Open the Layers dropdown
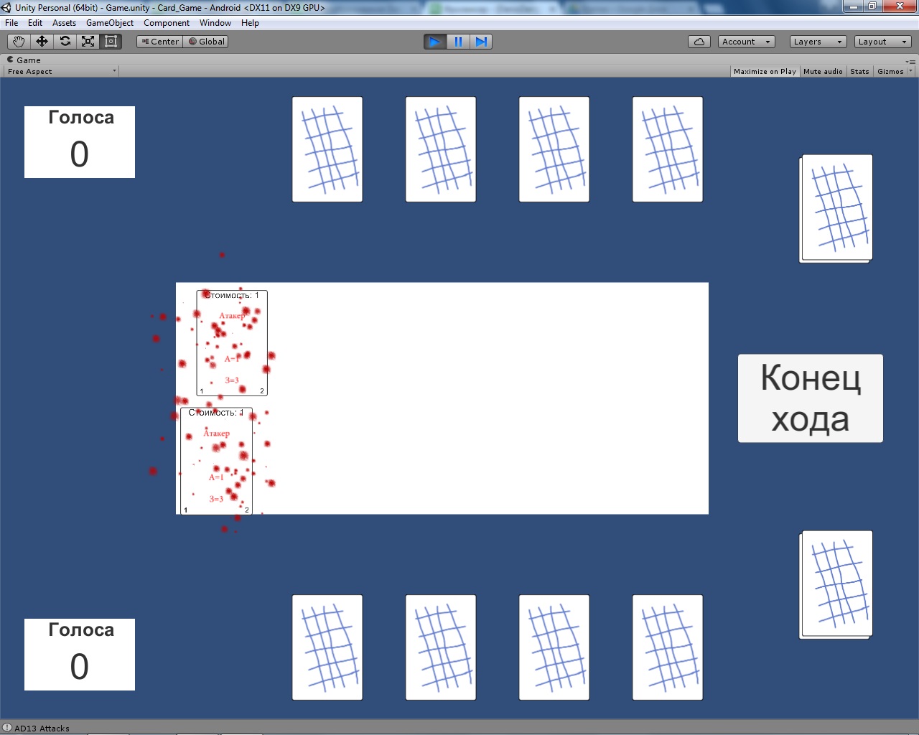The height and width of the screenshot is (735, 919). point(818,42)
